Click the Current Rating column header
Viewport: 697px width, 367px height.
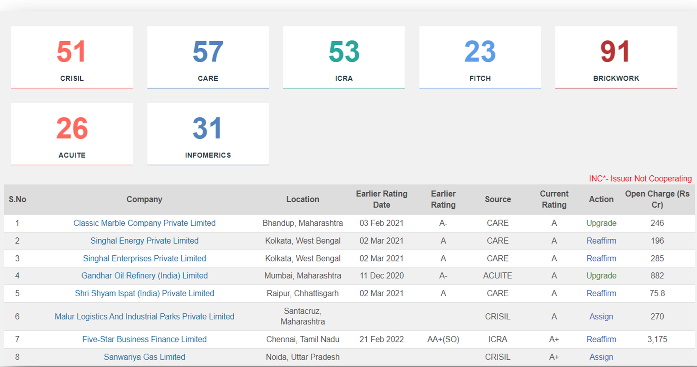[x=554, y=199]
